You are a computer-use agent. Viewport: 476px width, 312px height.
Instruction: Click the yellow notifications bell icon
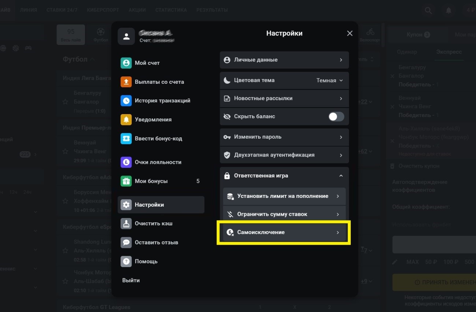[x=126, y=120]
